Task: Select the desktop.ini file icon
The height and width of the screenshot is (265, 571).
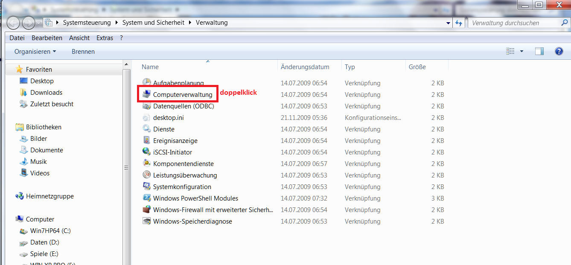Action: pyautogui.click(x=146, y=117)
